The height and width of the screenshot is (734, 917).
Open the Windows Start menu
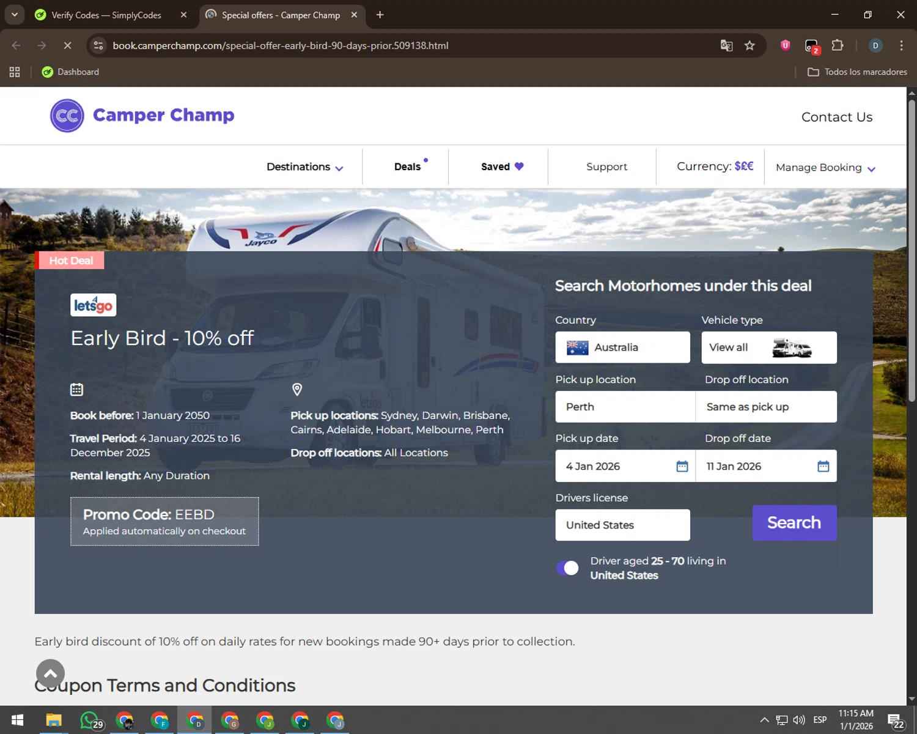[17, 721]
